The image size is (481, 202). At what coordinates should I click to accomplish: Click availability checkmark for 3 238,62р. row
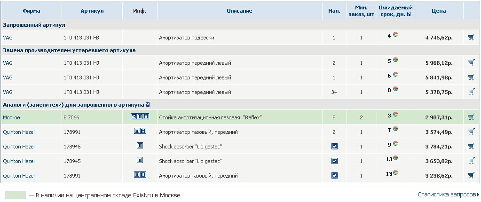(334, 176)
